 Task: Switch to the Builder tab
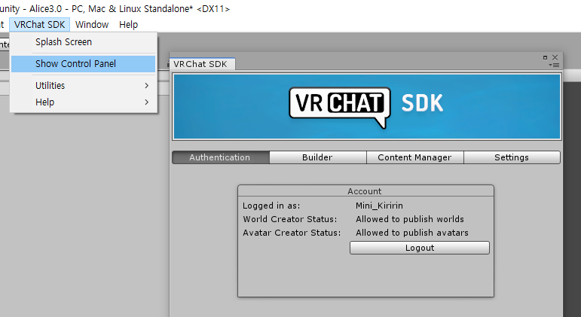(x=317, y=157)
